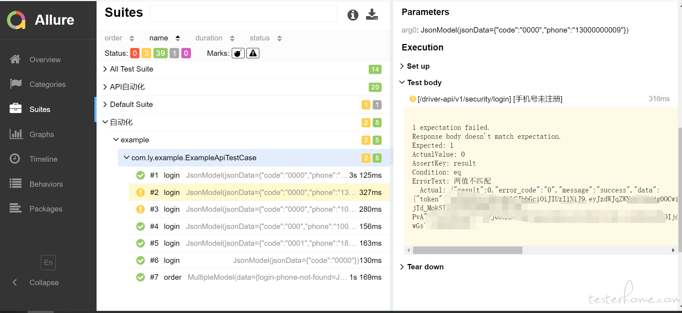The image size is (682, 313).
Task: Open Behaviors via list icon
Action: click(15, 184)
